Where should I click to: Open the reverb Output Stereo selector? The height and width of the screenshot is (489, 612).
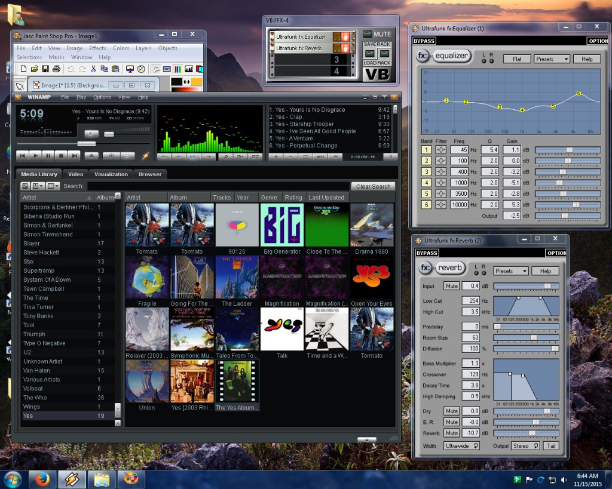tap(525, 446)
